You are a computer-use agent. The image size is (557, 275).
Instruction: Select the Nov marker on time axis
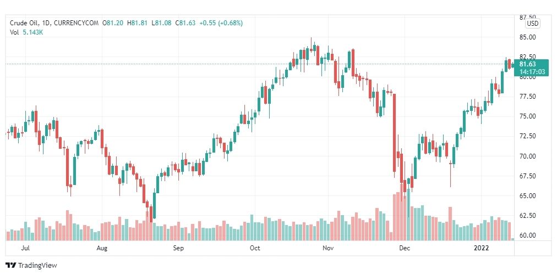coord(328,248)
